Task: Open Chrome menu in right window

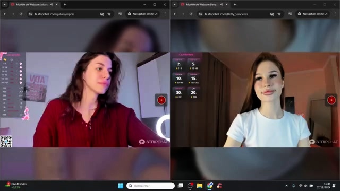Action: [x=335, y=14]
